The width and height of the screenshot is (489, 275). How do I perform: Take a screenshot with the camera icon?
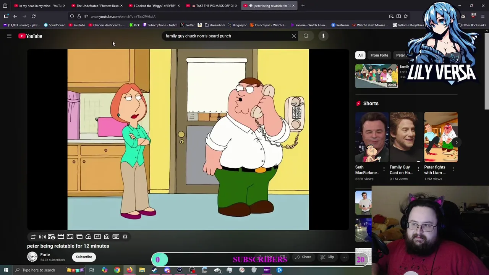point(107,237)
